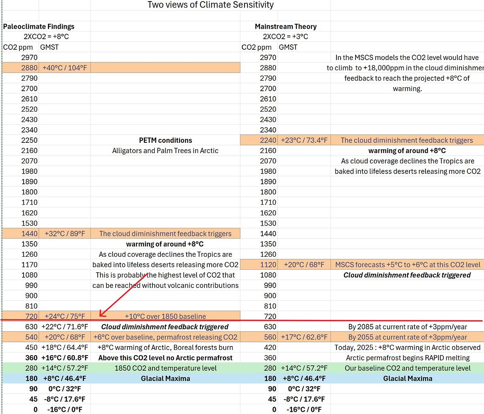Click "+6°C over baseline, permafrost releasing CO2"
This screenshot has height=414, width=484.
click(x=165, y=337)
